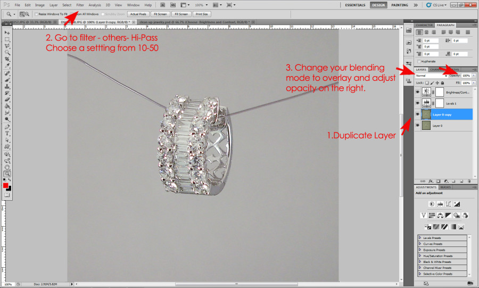479x288 pixels.
Task: Open the clean-up-jewelry.psd document tab
Action: click(195, 22)
